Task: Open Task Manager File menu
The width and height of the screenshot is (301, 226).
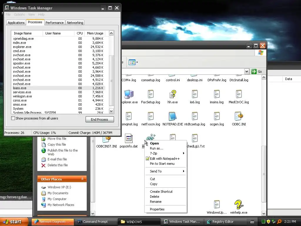Action: (x=8, y=14)
